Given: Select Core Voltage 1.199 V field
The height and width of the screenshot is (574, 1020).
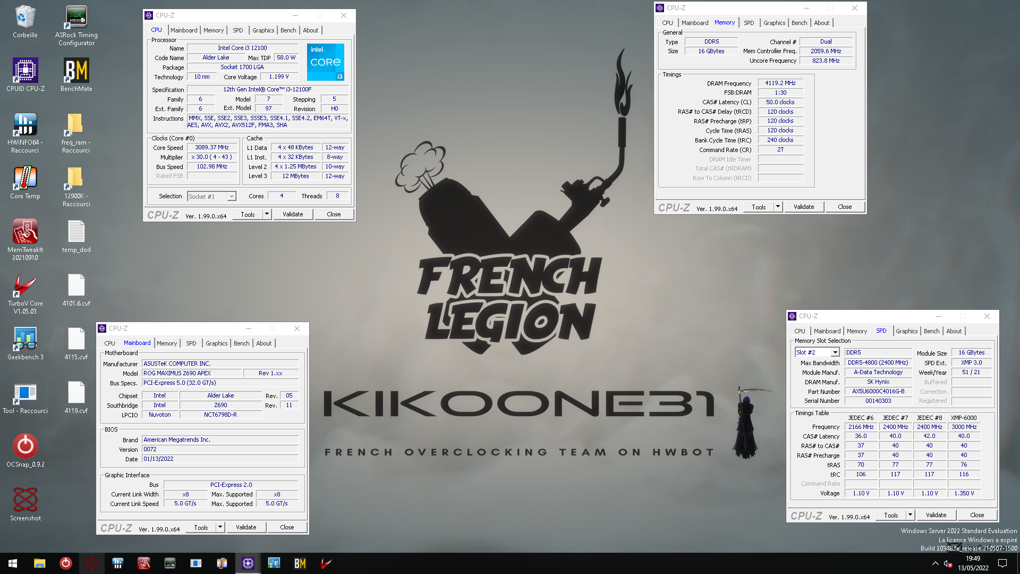Looking at the screenshot, I should click(279, 77).
